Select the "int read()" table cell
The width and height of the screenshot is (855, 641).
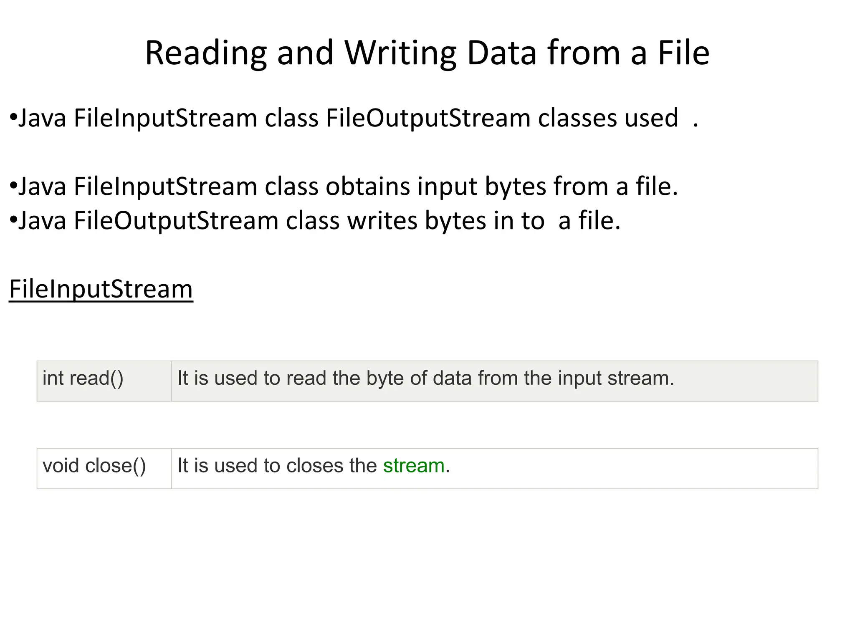83,379
